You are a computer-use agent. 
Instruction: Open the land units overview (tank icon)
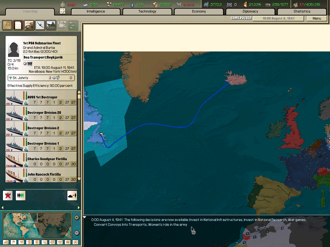(x=29, y=25)
